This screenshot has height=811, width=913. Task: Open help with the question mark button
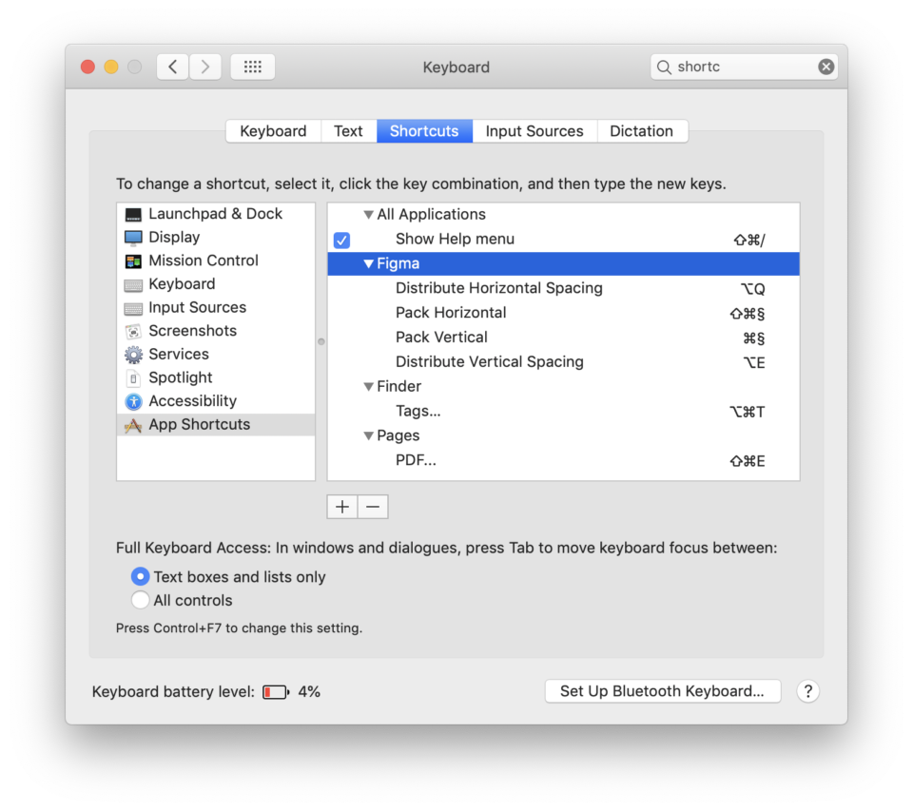(807, 691)
